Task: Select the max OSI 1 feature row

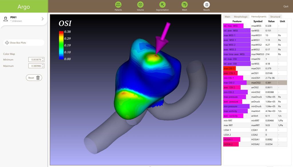Action: point(237,68)
